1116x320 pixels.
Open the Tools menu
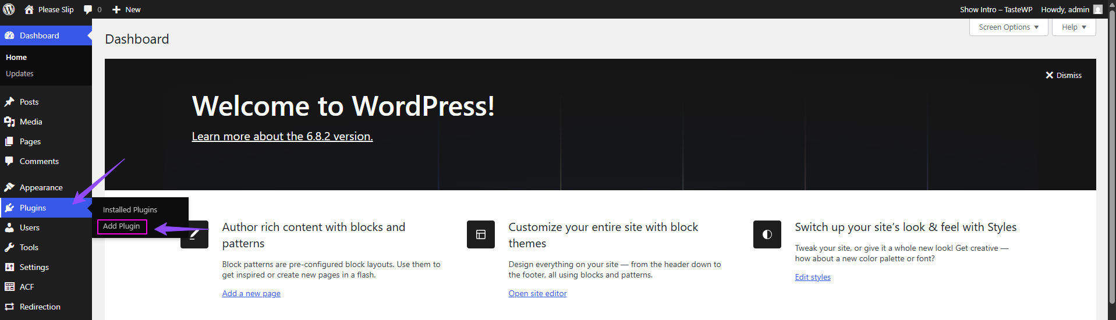(x=46, y=247)
